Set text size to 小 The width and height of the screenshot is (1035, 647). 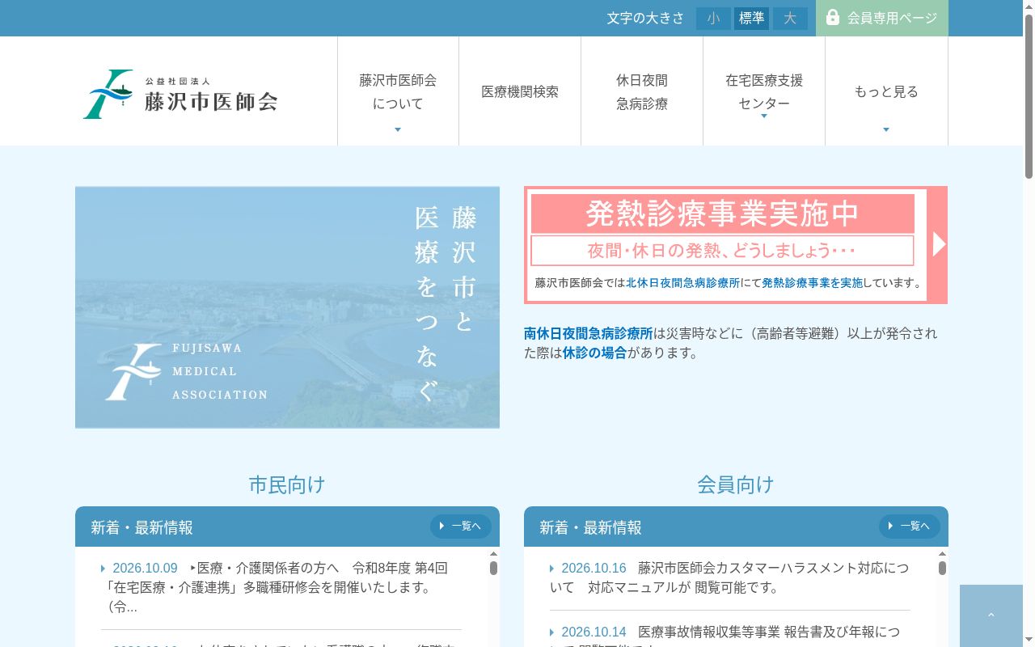tap(713, 19)
